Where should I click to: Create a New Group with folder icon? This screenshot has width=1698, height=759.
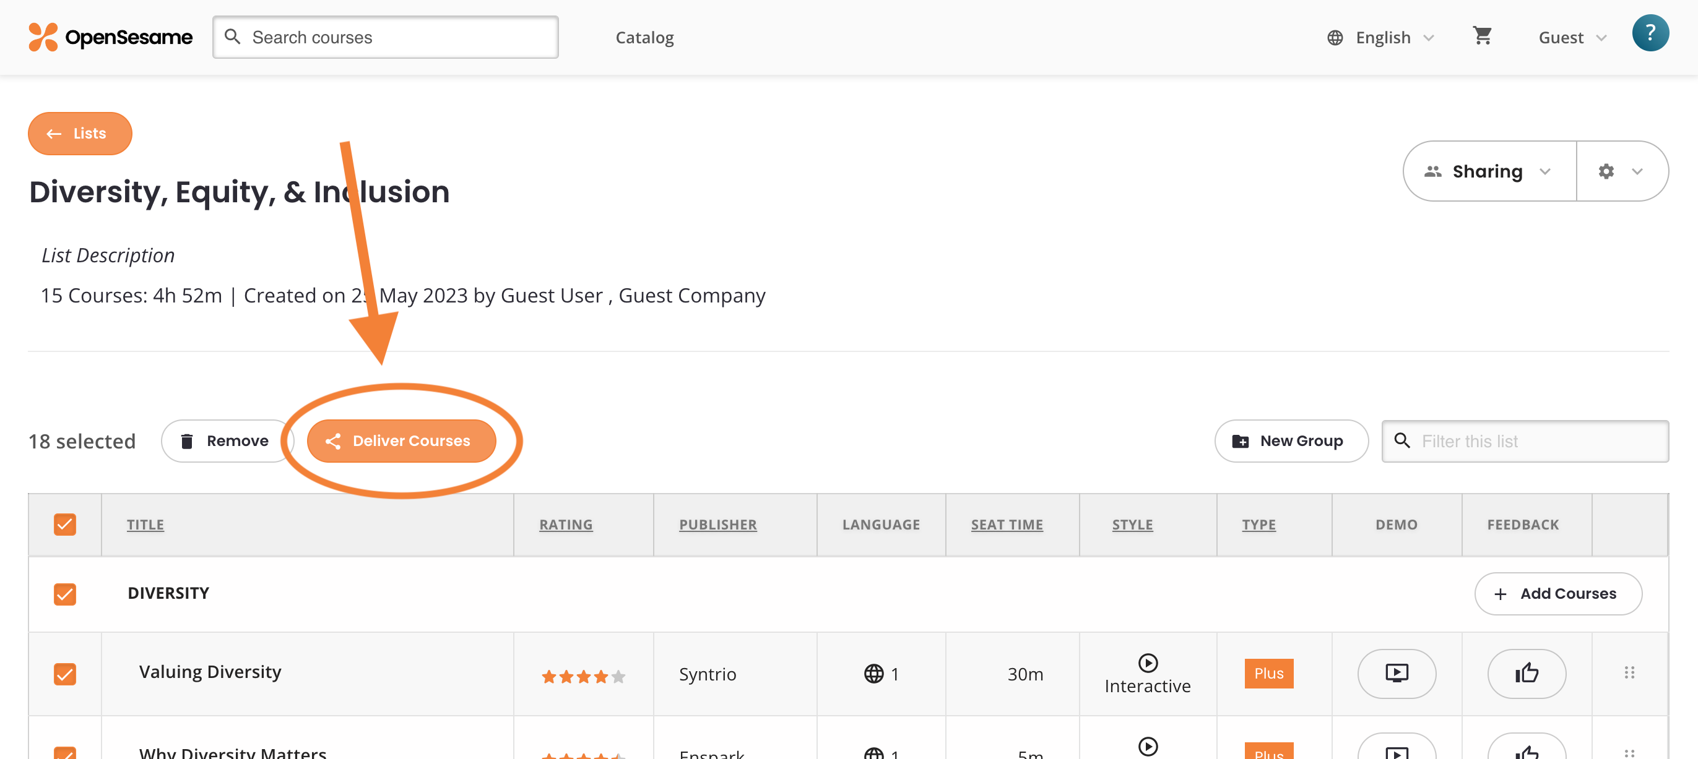(x=1291, y=441)
